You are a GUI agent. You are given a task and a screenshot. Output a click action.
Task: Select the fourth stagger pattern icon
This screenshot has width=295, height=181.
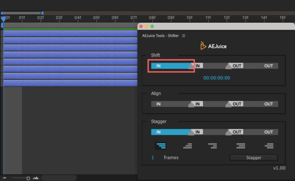click(241, 146)
